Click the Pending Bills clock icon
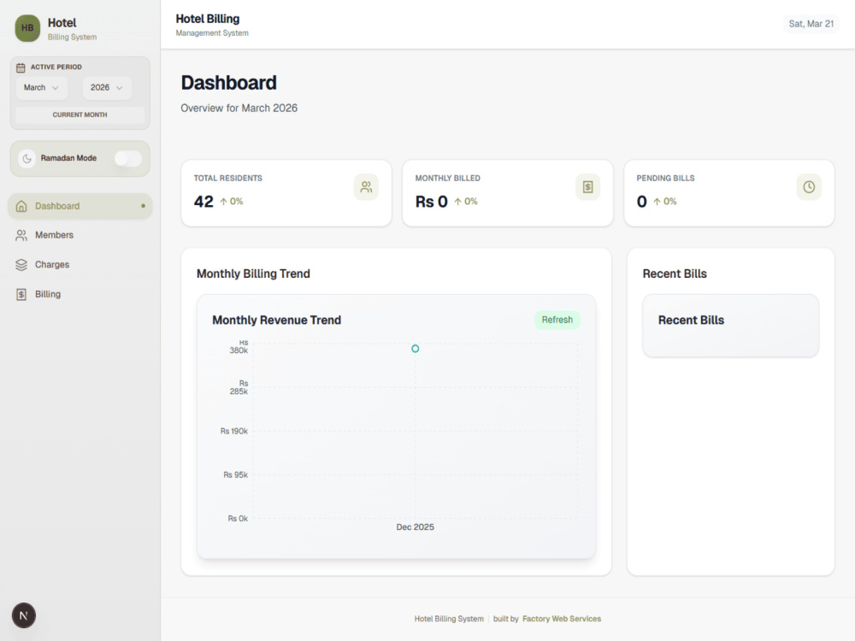Image resolution: width=855 pixels, height=641 pixels. [x=809, y=187]
